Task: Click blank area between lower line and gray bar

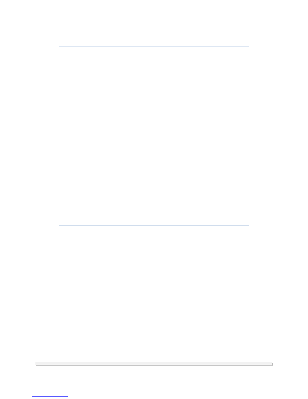Action: [154, 293]
